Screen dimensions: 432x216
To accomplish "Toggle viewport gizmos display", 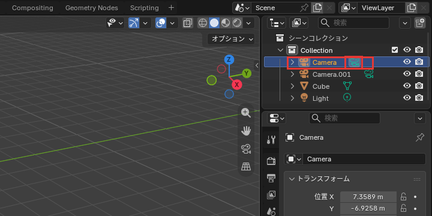I will click(134, 23).
